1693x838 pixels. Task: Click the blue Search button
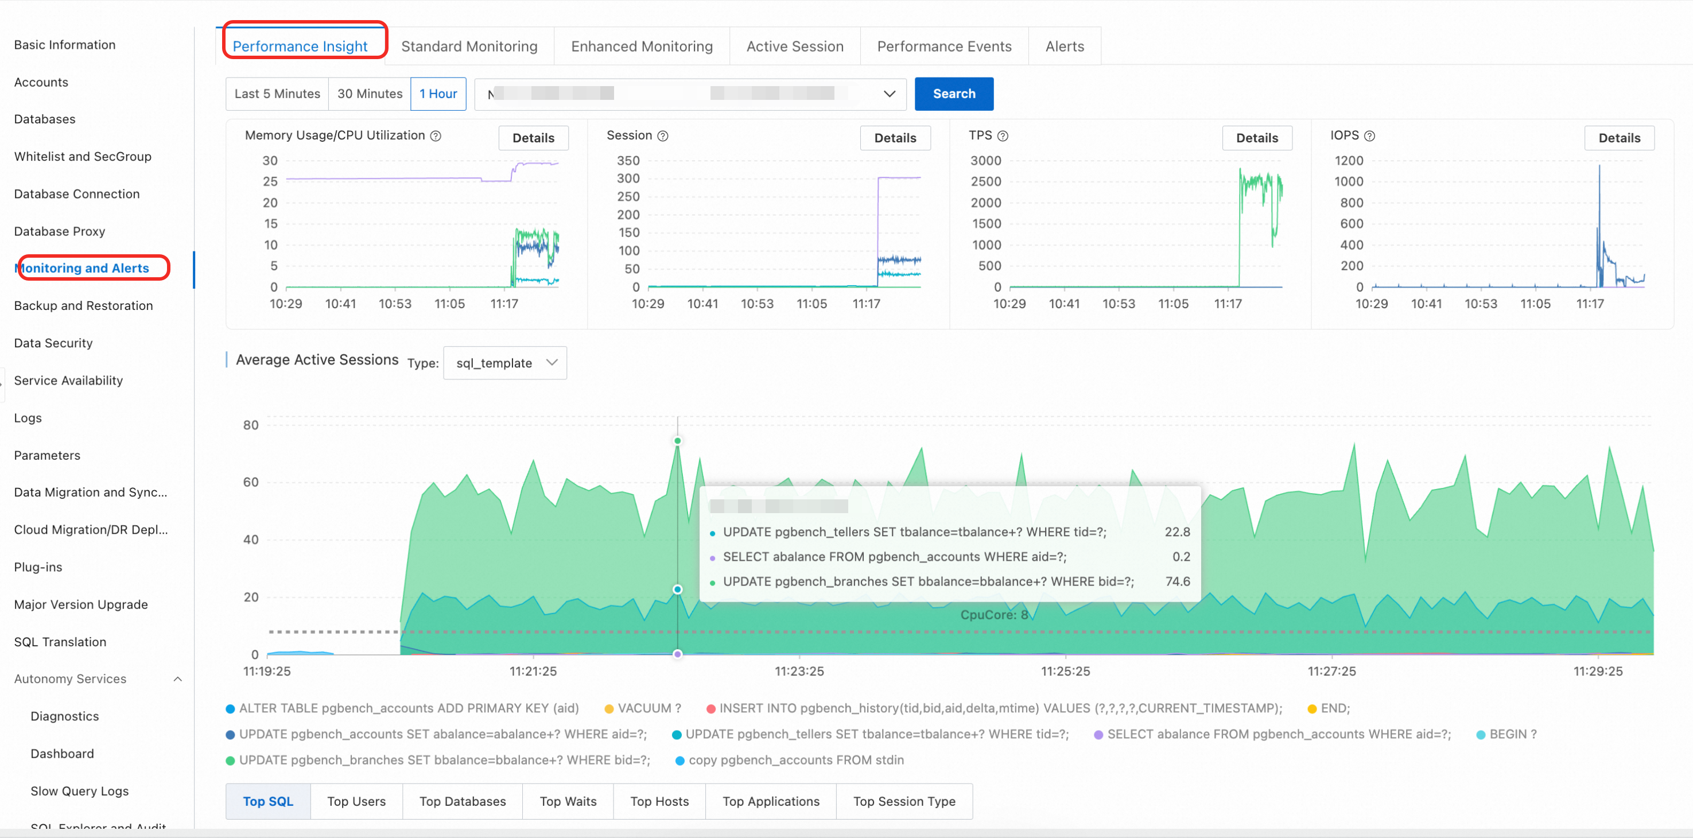[954, 94]
